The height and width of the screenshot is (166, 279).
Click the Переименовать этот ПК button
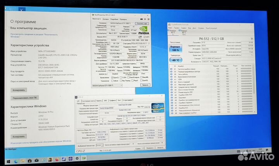pyautogui.click(x=24, y=98)
